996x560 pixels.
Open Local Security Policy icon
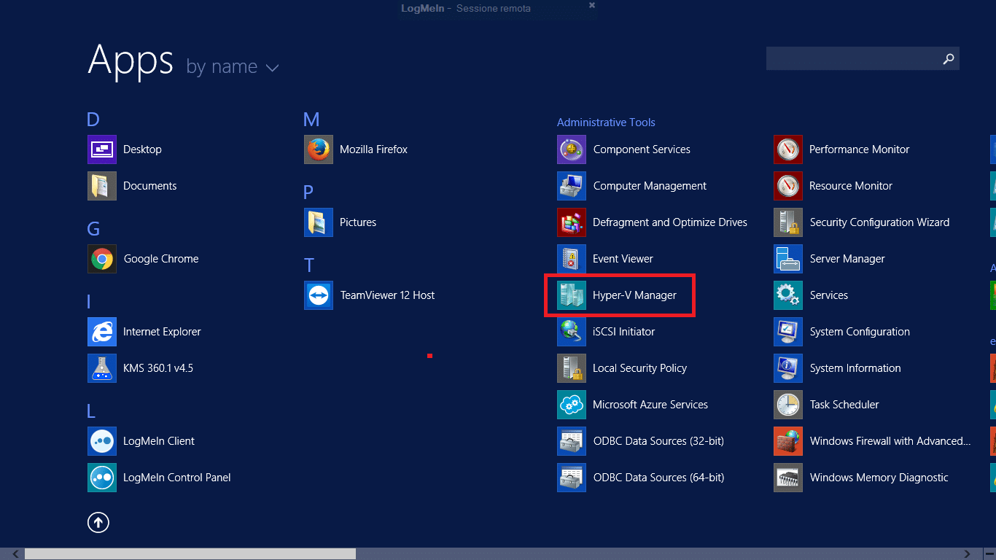[x=572, y=368]
